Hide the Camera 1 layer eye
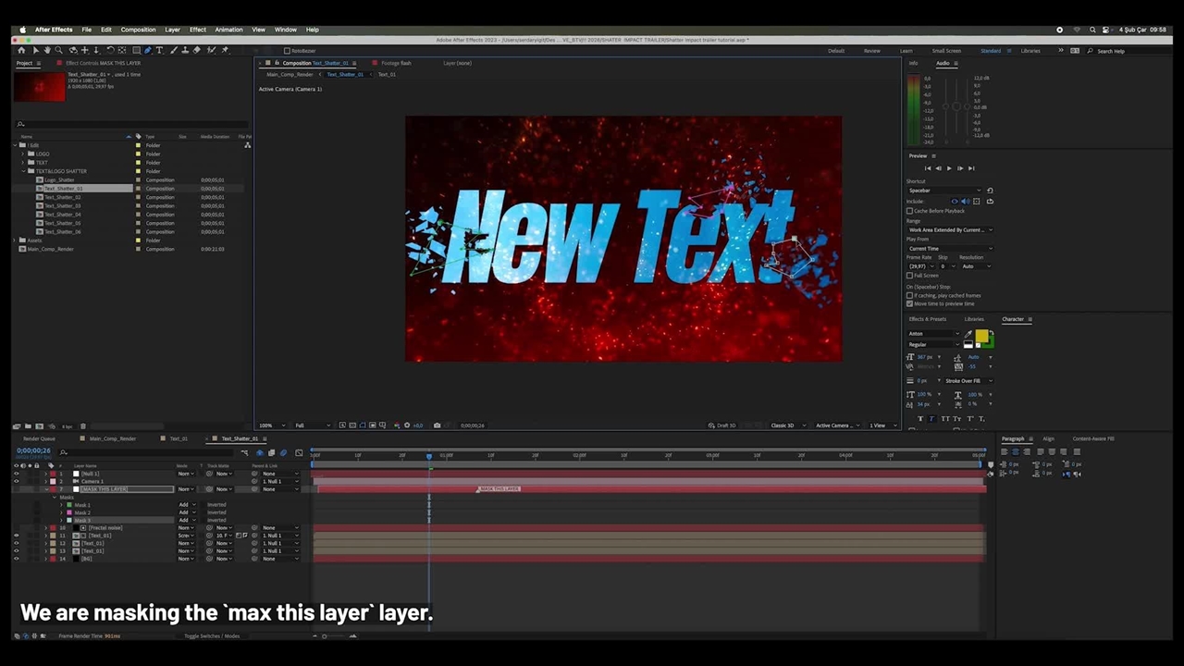 pos(16,481)
